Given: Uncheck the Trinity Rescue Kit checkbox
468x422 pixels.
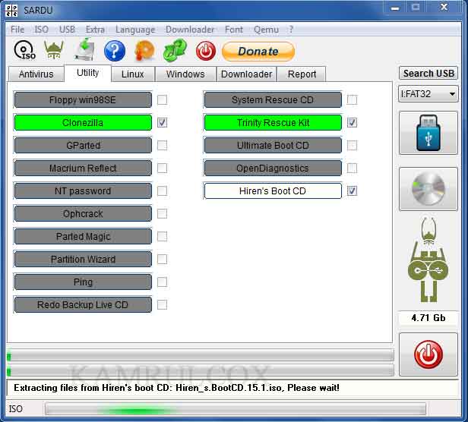Looking at the screenshot, I should [352, 122].
